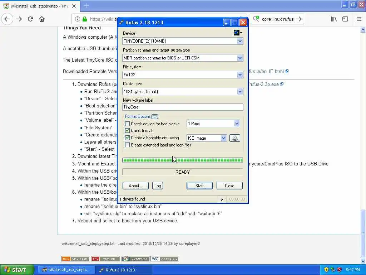Click the search engine magnifier icon
366x275 pixels.
click(x=256, y=19)
